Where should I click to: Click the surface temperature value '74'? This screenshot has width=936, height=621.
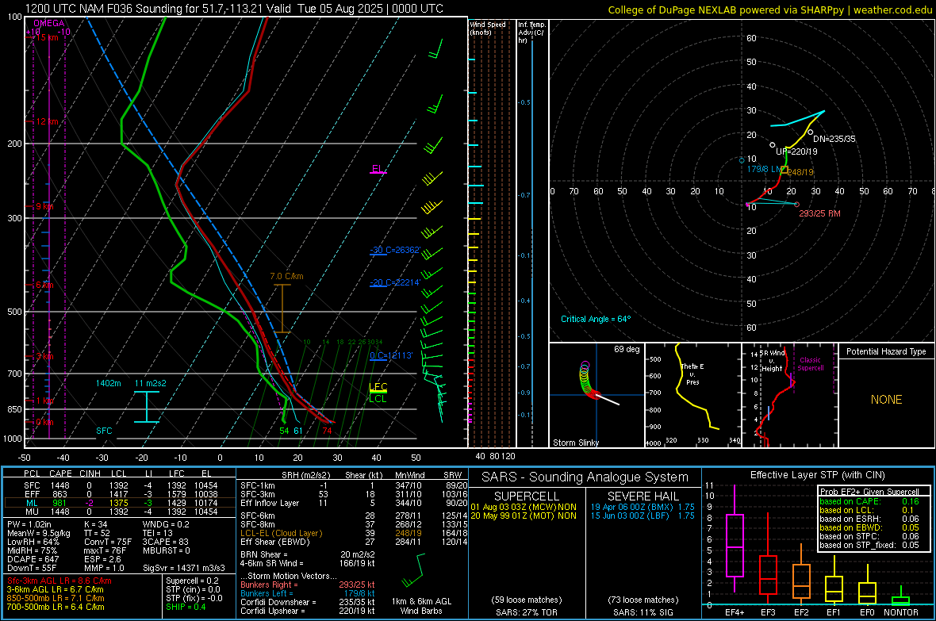click(327, 431)
